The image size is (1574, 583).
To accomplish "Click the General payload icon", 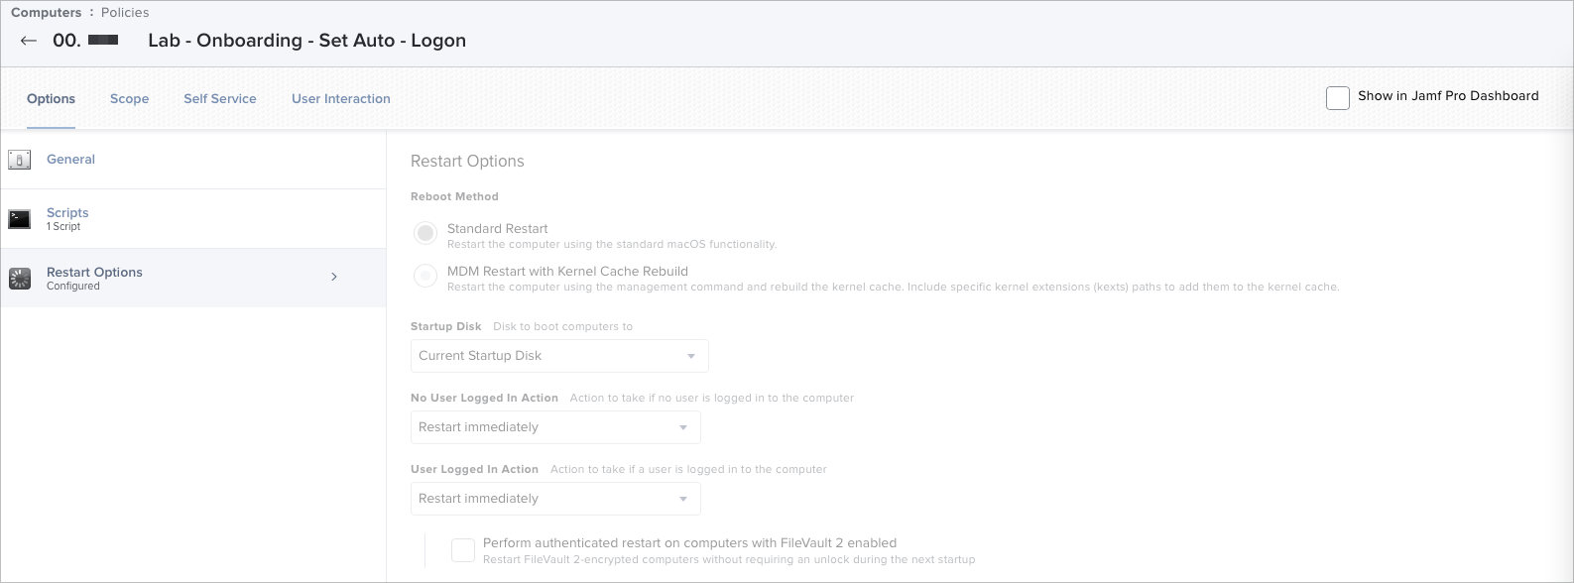I will tap(19, 160).
